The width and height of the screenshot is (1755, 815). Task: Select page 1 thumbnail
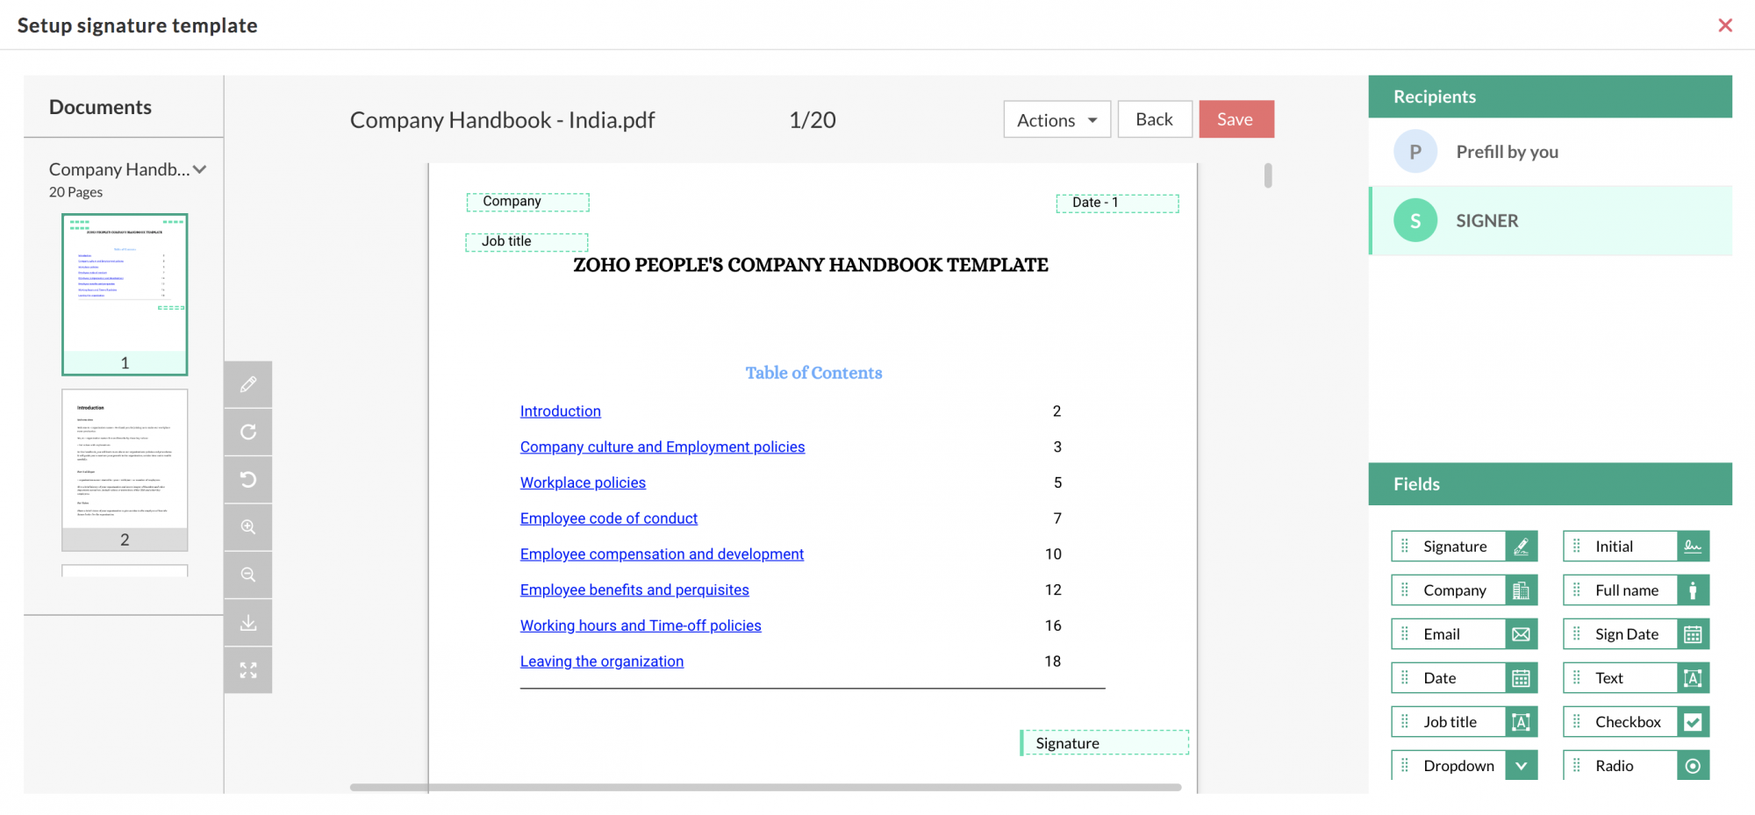[x=125, y=295]
